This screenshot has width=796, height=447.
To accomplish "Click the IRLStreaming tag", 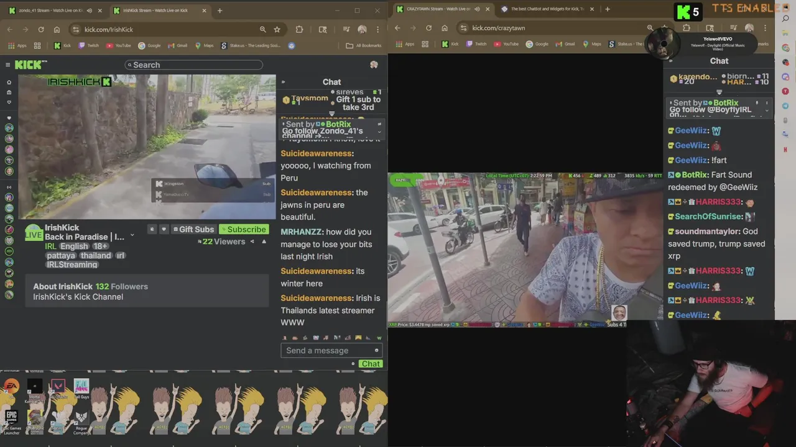I will (x=72, y=264).
